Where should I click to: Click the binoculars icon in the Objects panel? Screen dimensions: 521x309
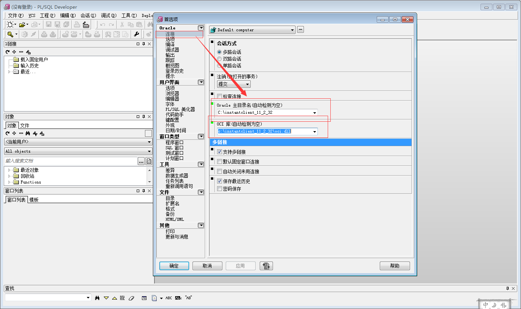28,133
